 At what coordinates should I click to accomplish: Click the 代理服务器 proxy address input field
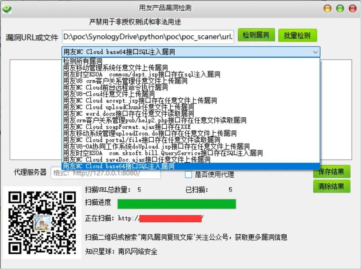coord(106,173)
